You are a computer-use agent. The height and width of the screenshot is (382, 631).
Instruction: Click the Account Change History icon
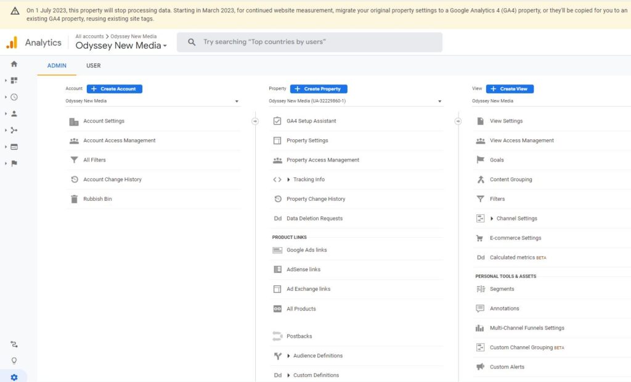pos(75,179)
